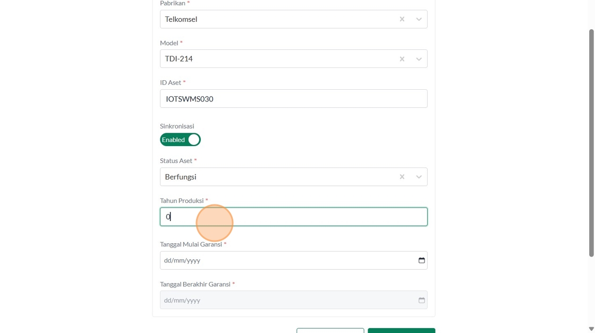The height and width of the screenshot is (333, 595).
Task: Click the vertical page scrollbar thumb
Action: [591, 143]
